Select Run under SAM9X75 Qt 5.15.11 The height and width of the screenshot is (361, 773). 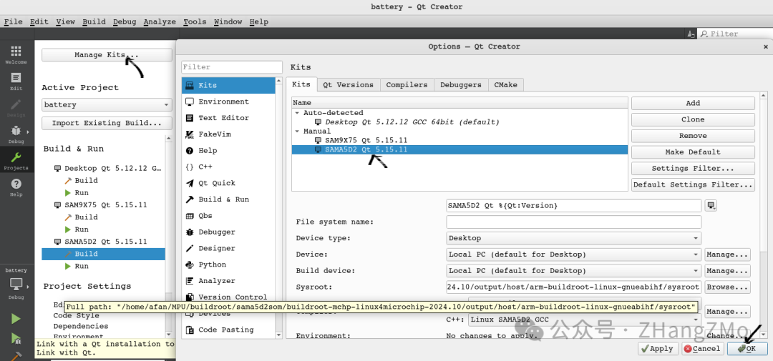click(x=82, y=229)
